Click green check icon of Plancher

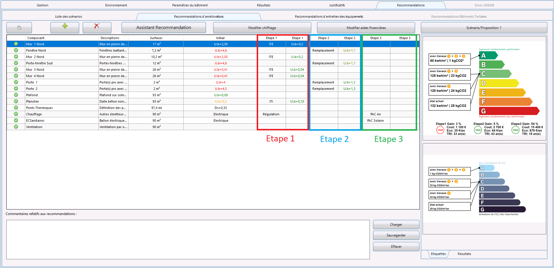[16, 101]
